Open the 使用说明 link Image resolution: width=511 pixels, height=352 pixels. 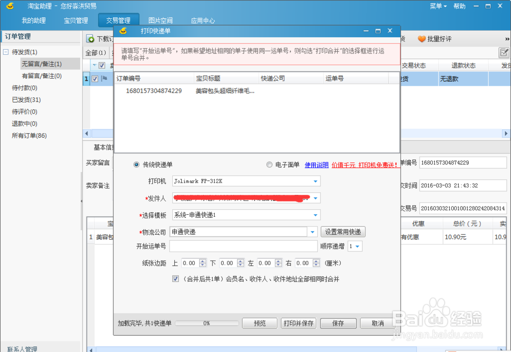[316, 165]
